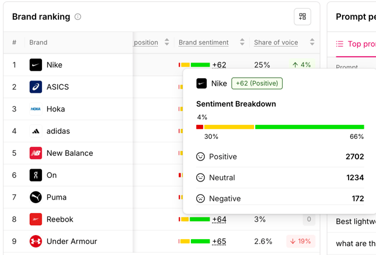The height and width of the screenshot is (255, 376).
Task: Click the Under Armour logo icon
Action: 36,241
